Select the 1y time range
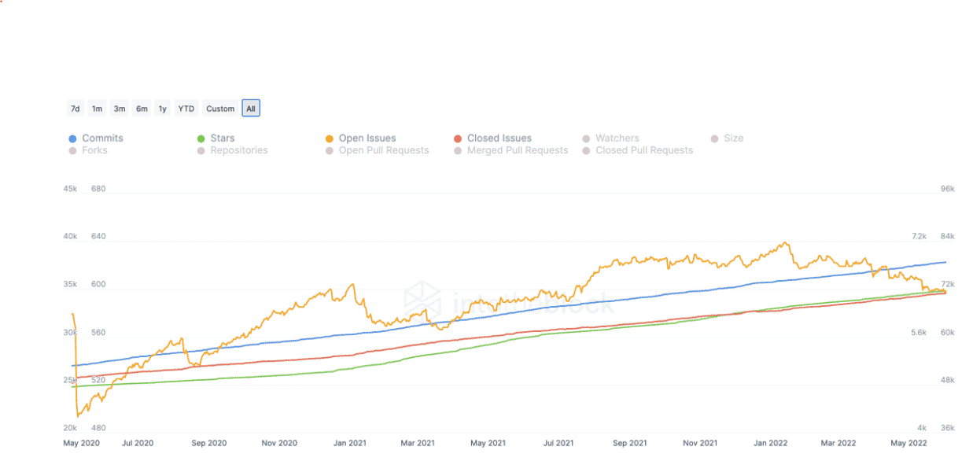The image size is (973, 461). [x=163, y=109]
